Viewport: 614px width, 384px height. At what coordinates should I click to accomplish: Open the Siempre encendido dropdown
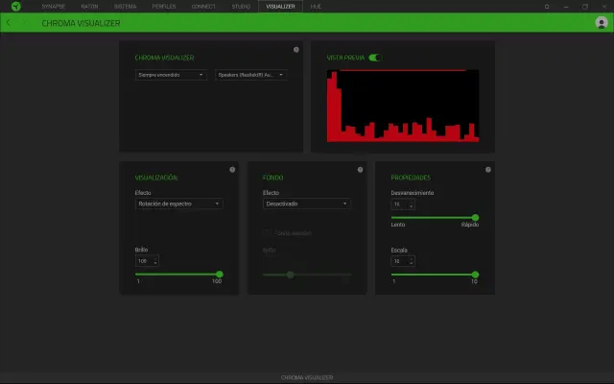171,74
